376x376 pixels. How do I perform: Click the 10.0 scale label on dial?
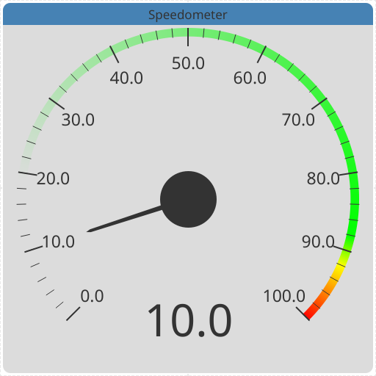pyautogui.click(x=58, y=242)
